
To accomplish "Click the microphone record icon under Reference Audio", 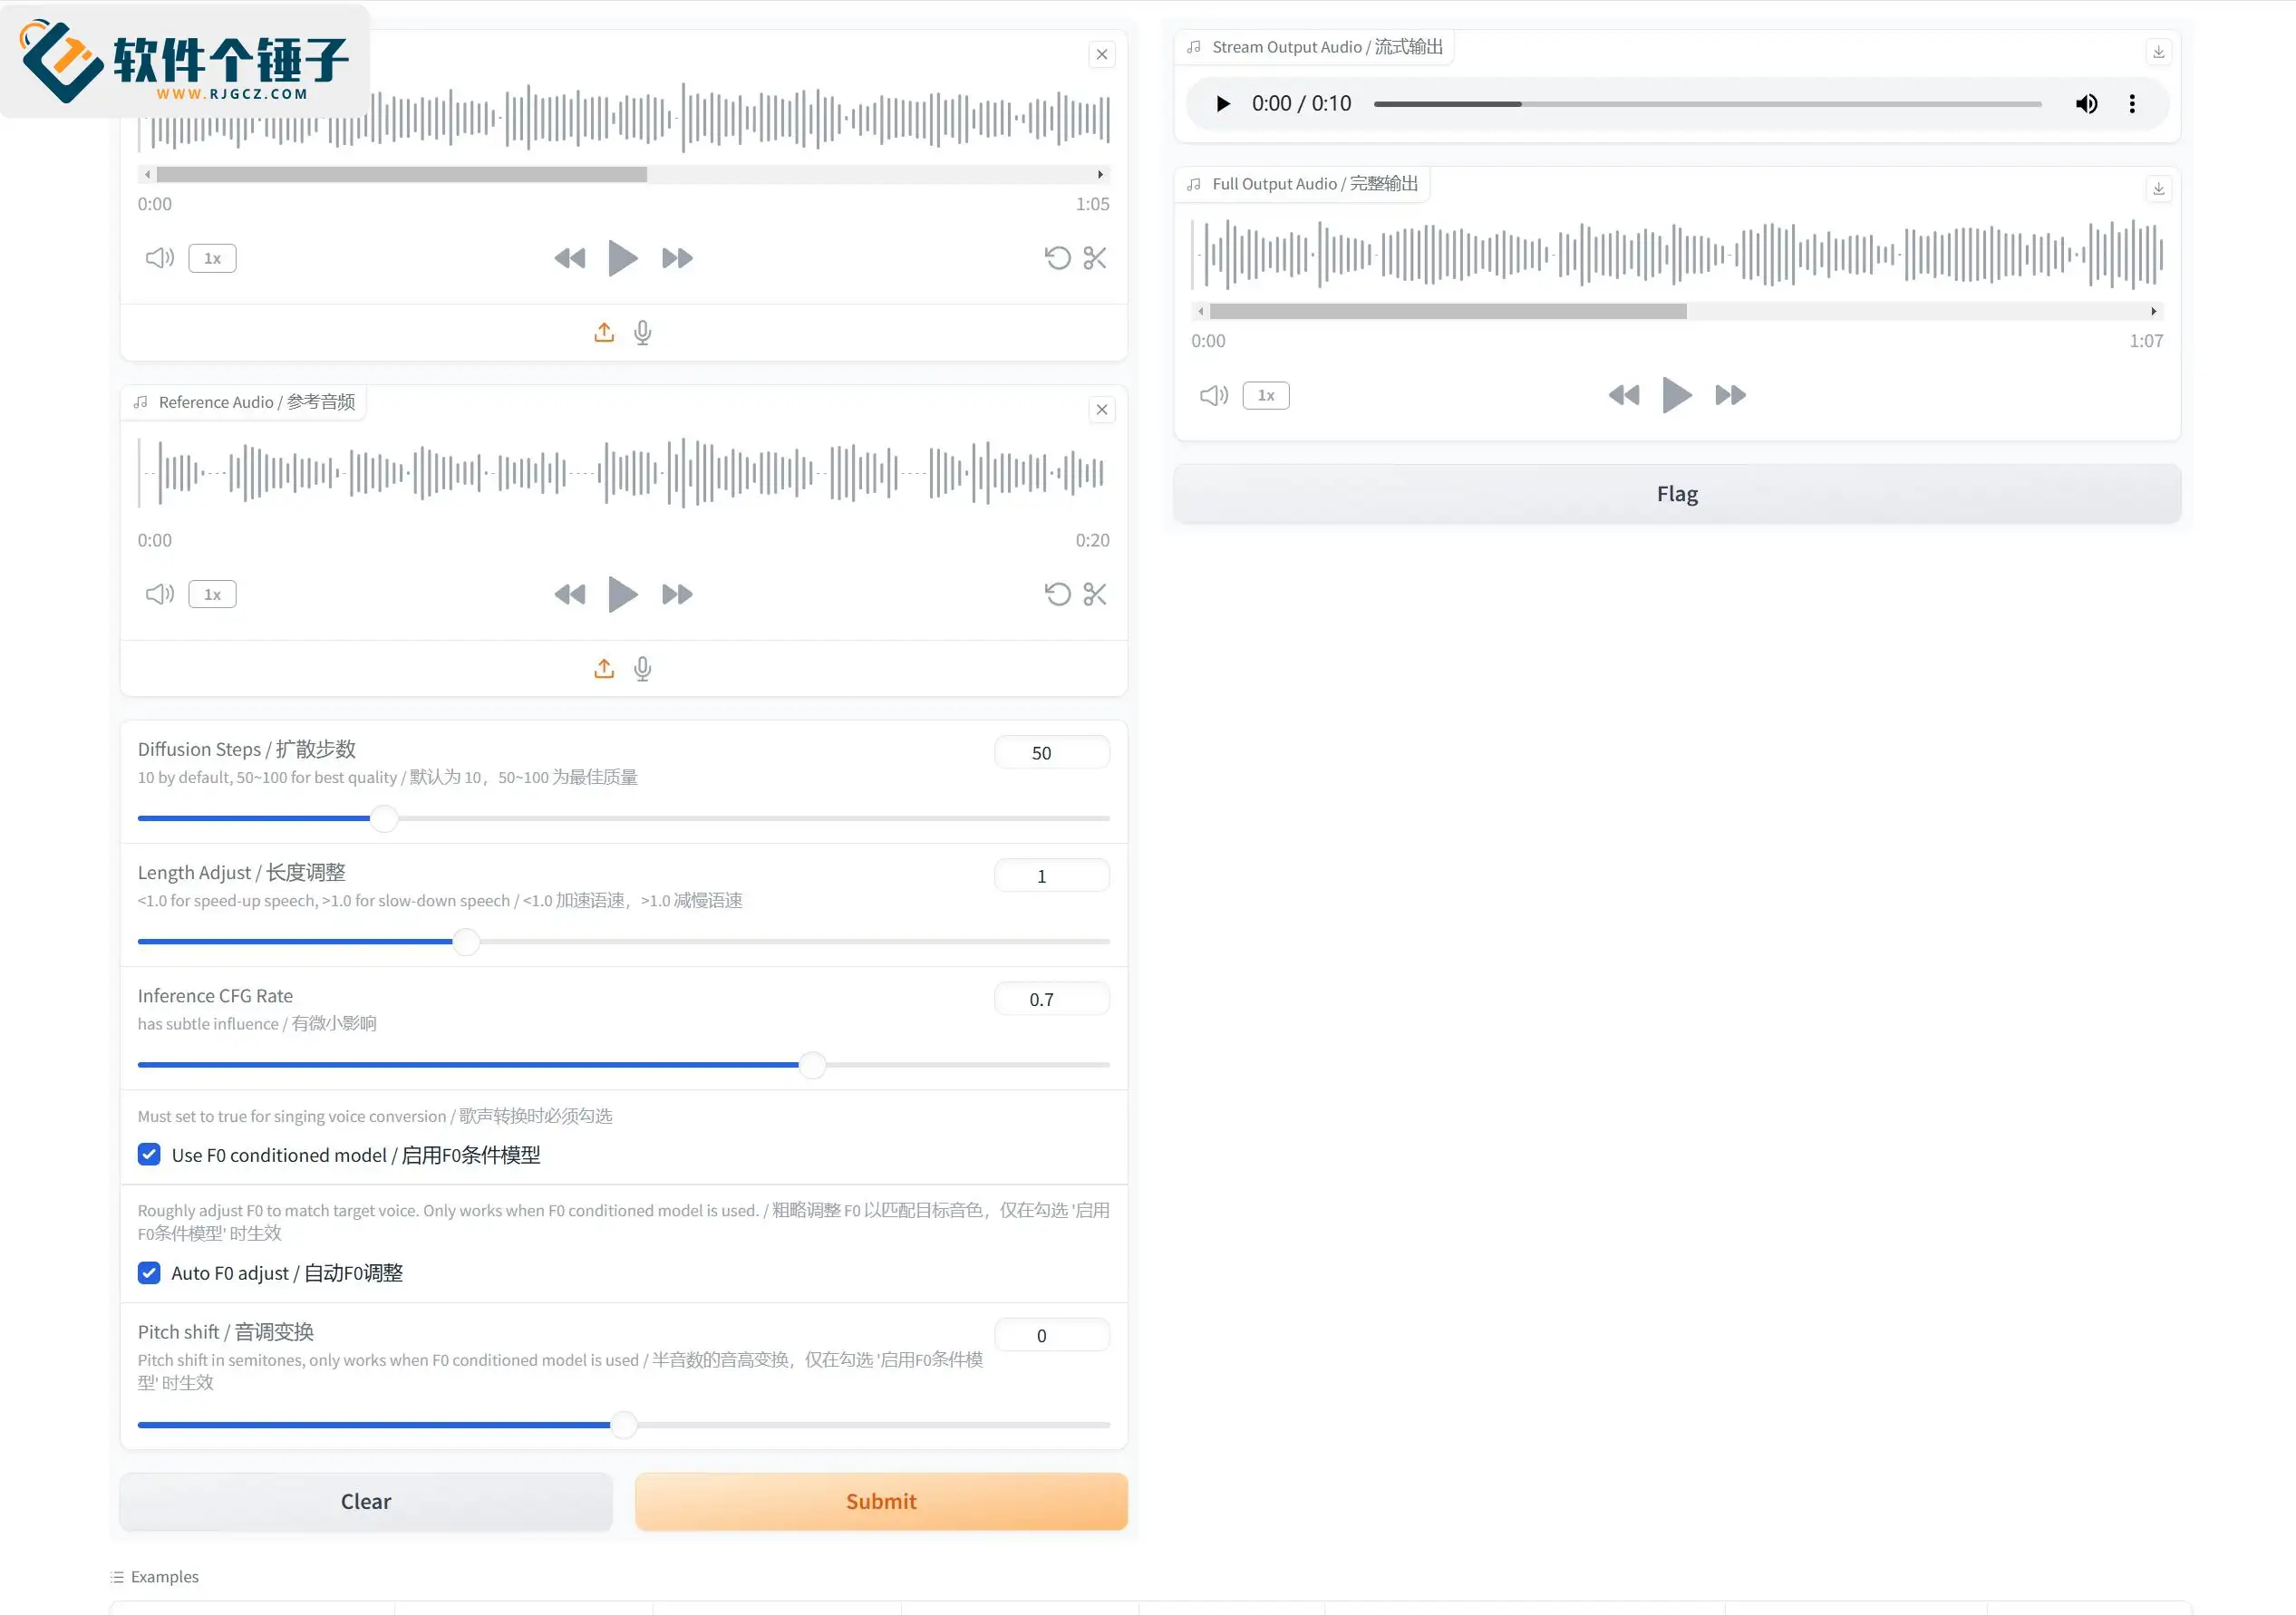I will point(643,668).
